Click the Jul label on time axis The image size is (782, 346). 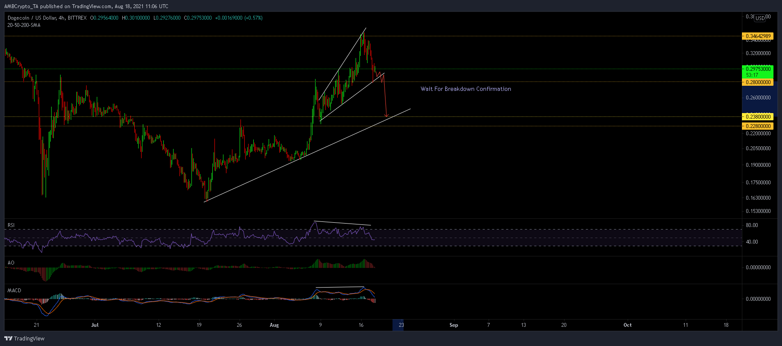coord(95,325)
